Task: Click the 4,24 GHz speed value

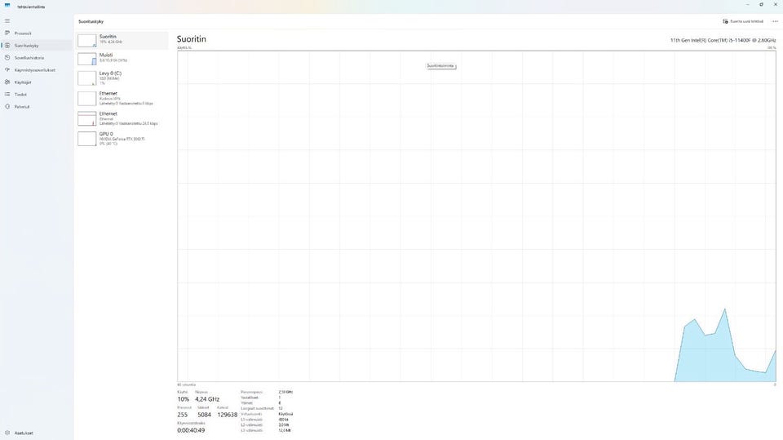Action: [x=207, y=399]
